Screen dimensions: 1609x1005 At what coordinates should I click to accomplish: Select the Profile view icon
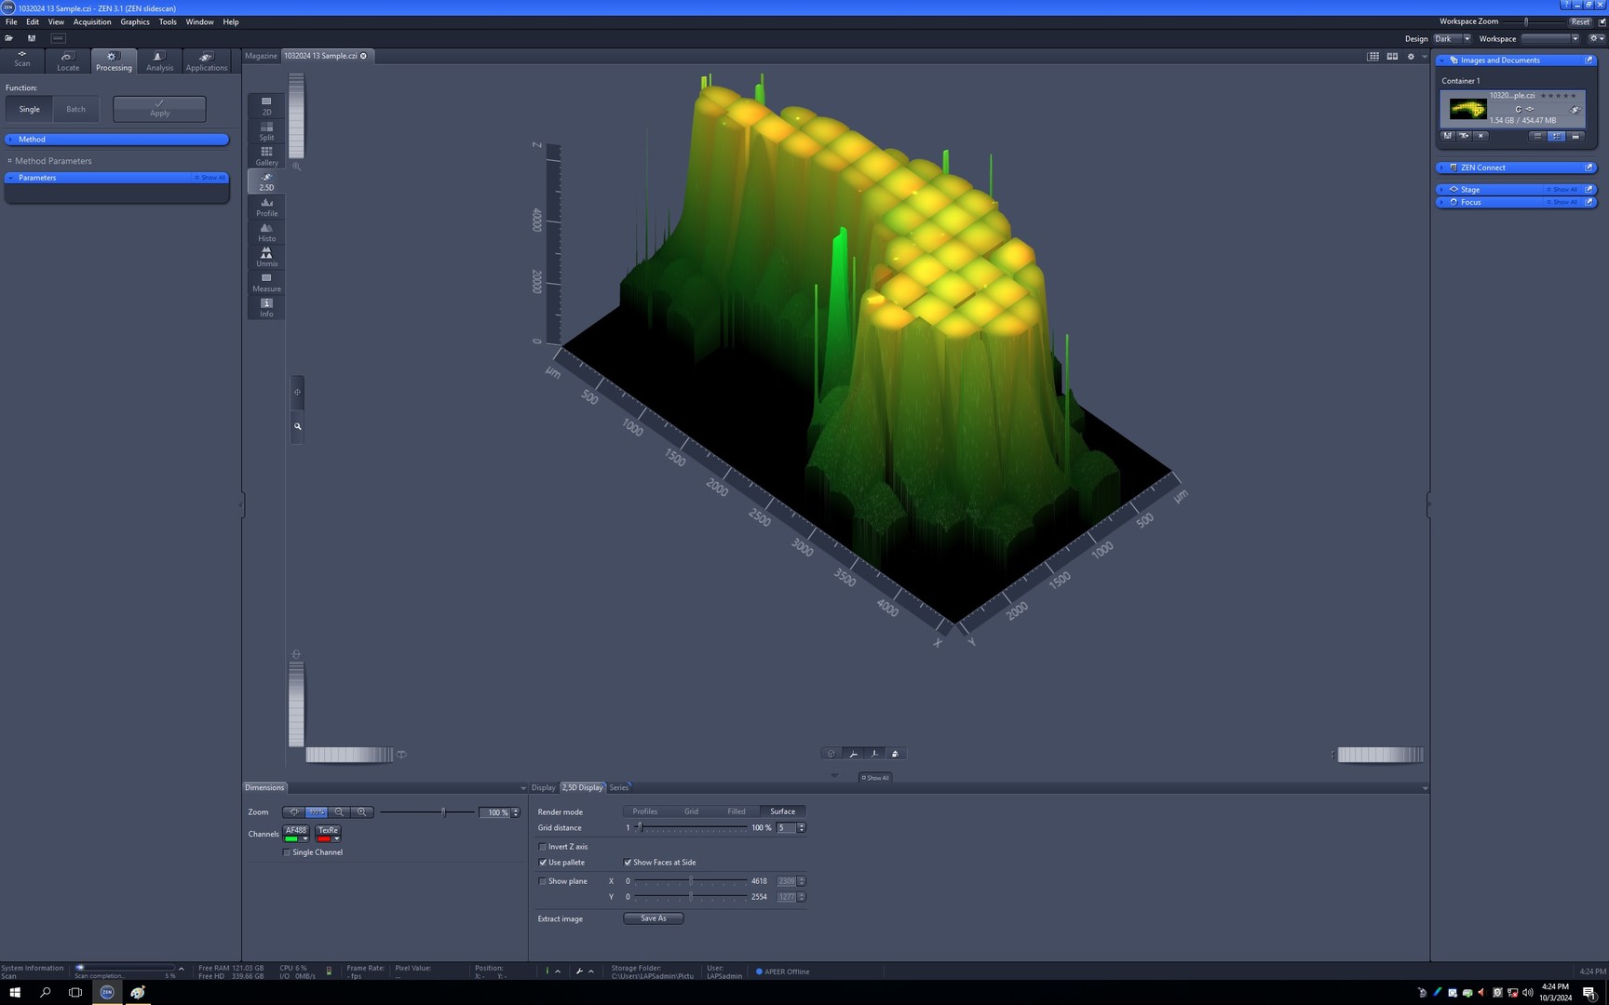(x=266, y=207)
